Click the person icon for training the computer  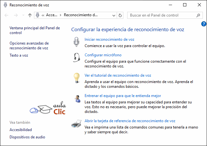coord(76,98)
